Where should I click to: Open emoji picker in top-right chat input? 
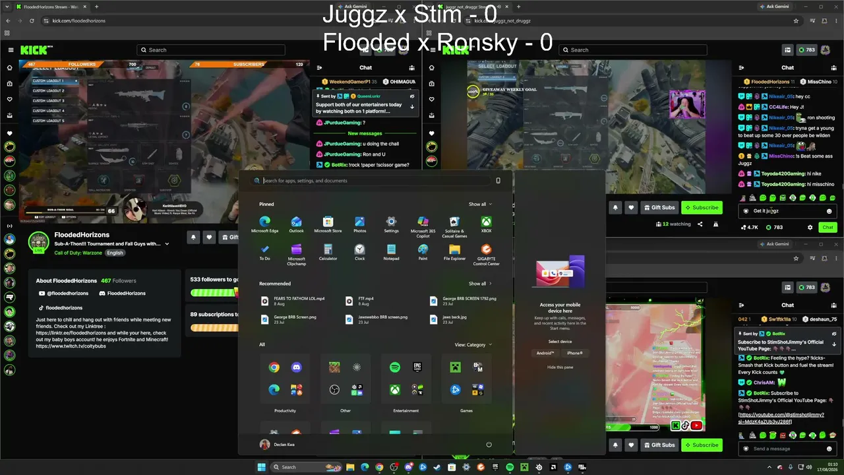(829, 211)
